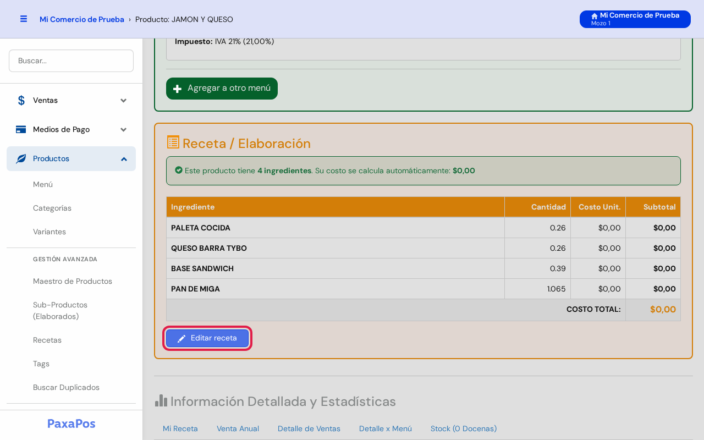Select the QUESO BARRA TYBO ingredient
Screen dimensions: 704x440
(424, 248)
